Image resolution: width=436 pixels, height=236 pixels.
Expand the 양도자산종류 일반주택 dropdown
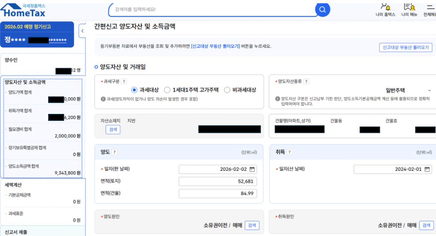coord(429,90)
